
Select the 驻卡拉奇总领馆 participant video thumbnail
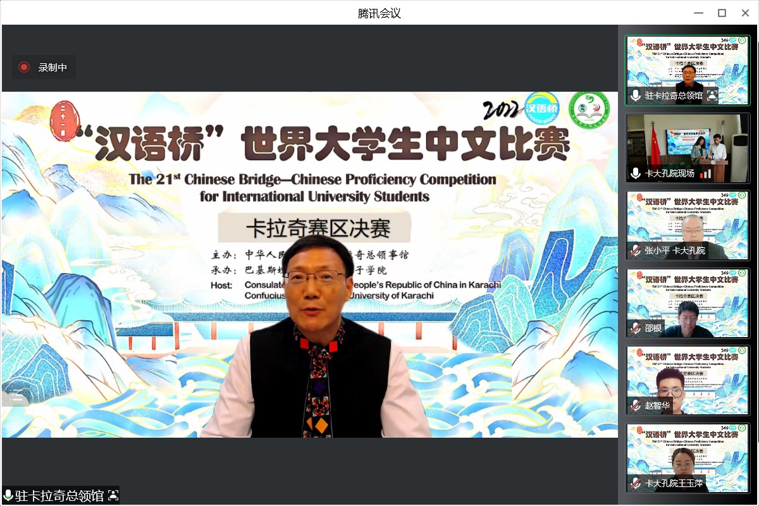[688, 70]
